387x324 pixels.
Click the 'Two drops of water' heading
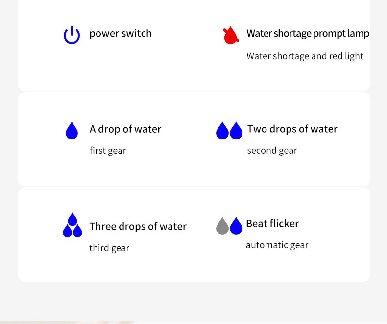point(292,129)
